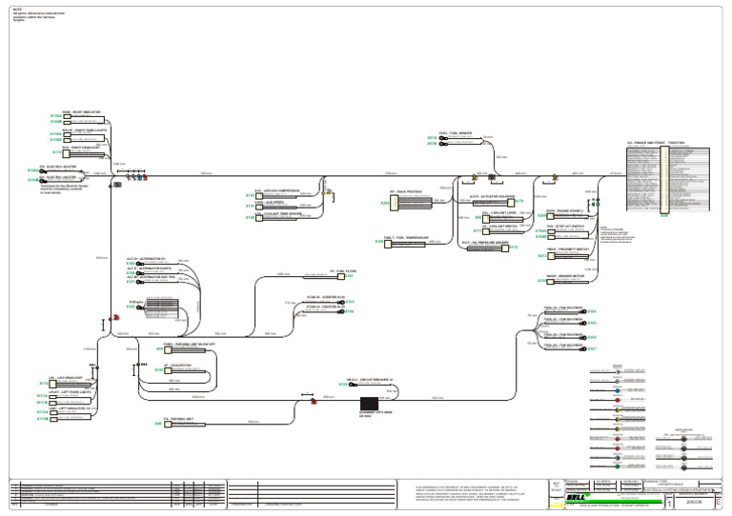This screenshot has width=732, height=516.
Task: Select the X264 rack position connector block
Action: tap(394, 203)
